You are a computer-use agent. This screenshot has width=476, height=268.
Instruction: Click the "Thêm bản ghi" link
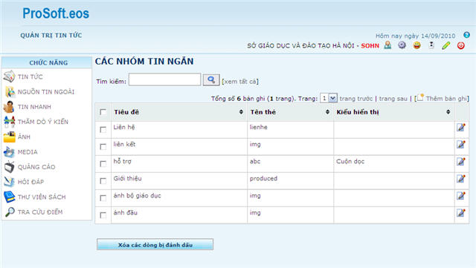[446, 99]
